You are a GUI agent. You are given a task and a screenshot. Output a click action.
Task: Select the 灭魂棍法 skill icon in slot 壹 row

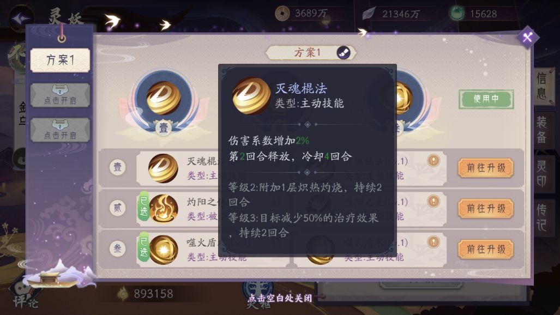coord(163,168)
